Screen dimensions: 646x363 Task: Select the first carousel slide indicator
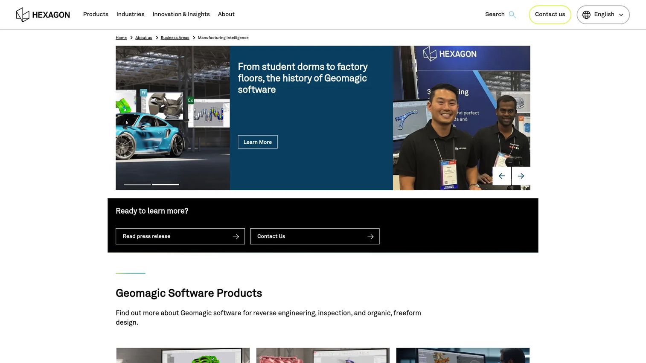point(137,184)
